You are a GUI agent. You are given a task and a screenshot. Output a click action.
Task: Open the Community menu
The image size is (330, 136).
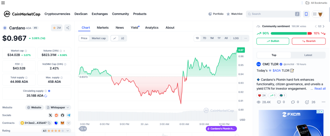pyautogui.click(x=121, y=14)
